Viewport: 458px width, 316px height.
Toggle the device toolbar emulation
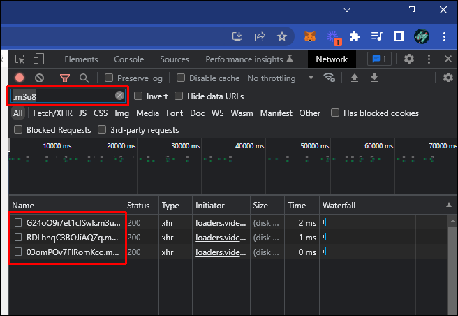click(x=39, y=59)
